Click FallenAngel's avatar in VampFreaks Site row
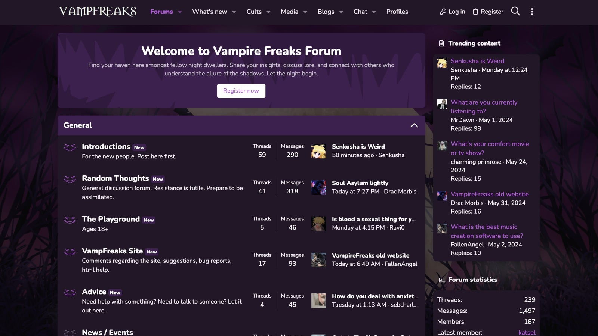 318,259
